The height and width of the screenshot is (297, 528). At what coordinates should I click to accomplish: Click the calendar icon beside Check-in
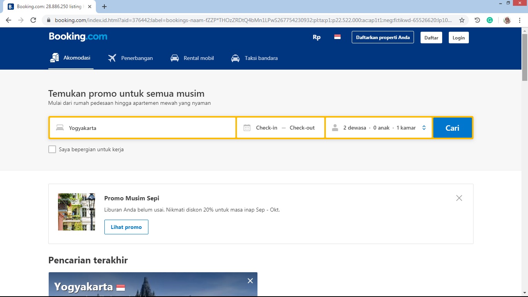(x=247, y=128)
